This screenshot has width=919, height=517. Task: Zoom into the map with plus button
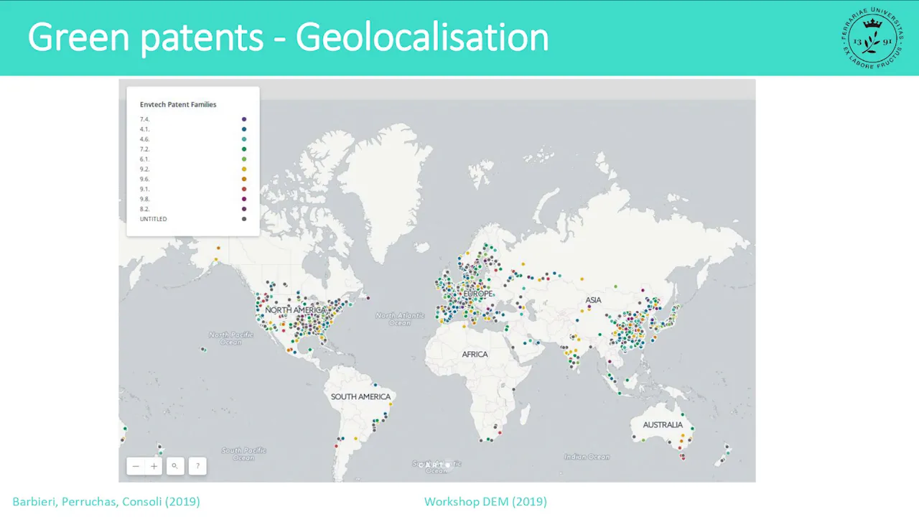(154, 466)
